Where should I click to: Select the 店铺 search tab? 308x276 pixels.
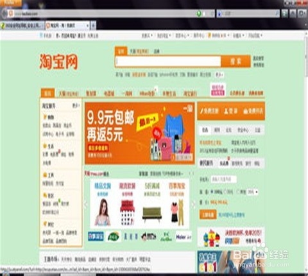pos(157,51)
